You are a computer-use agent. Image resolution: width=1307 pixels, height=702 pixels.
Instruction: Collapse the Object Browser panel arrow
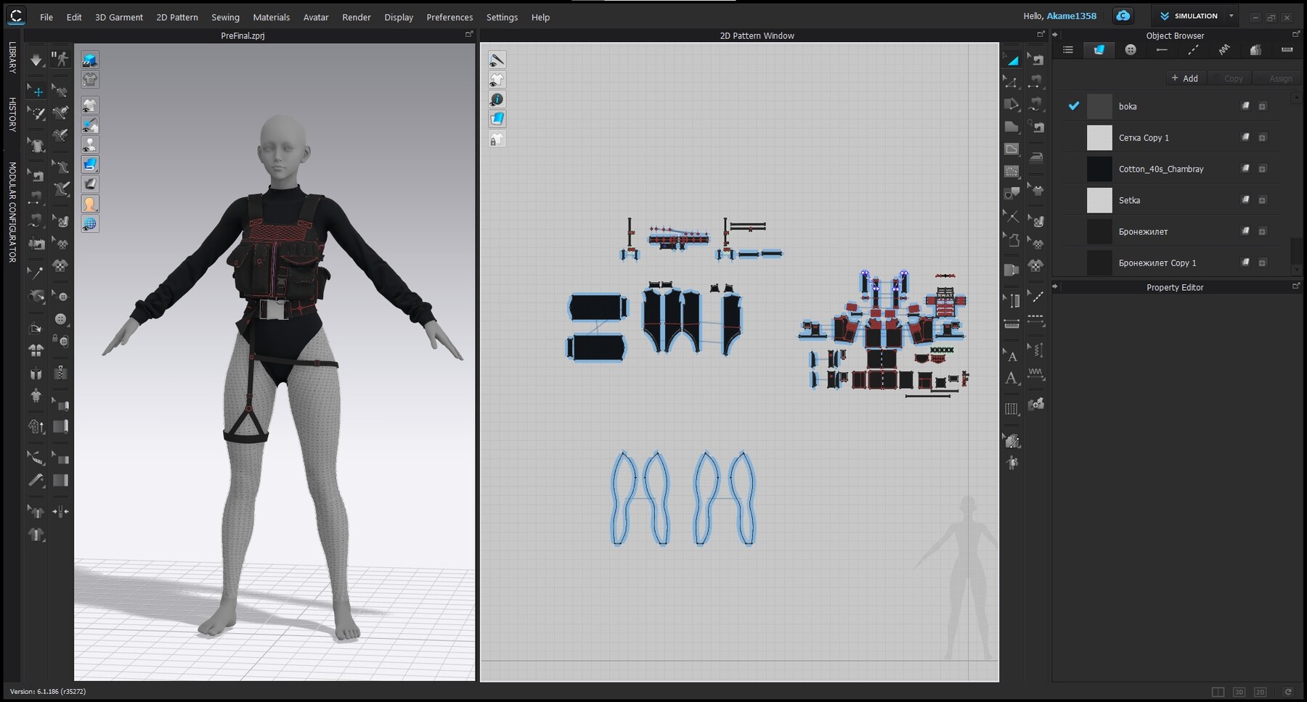[x=1056, y=35]
